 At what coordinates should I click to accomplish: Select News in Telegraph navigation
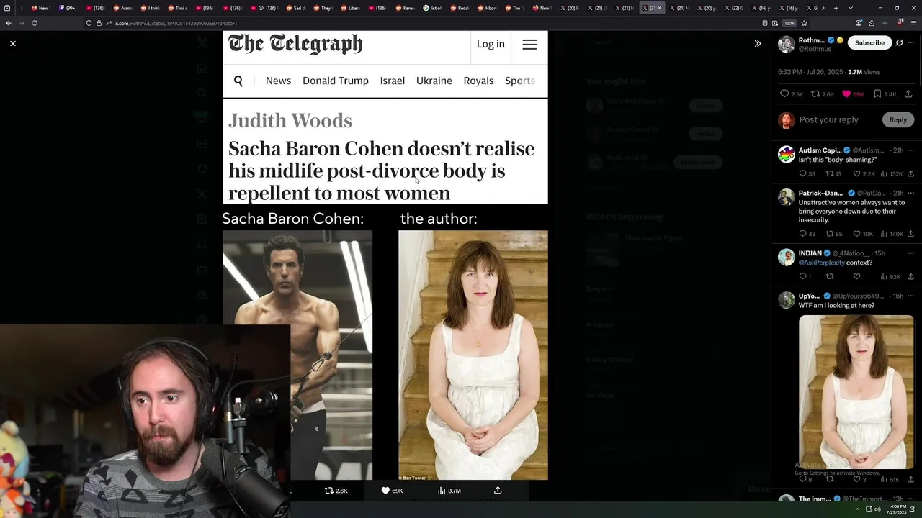tap(278, 81)
